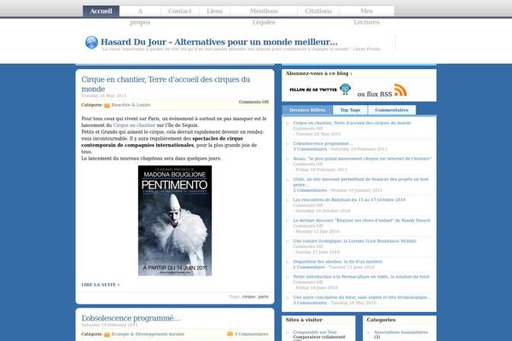Switch to the Derniers Billets tab

point(307,110)
